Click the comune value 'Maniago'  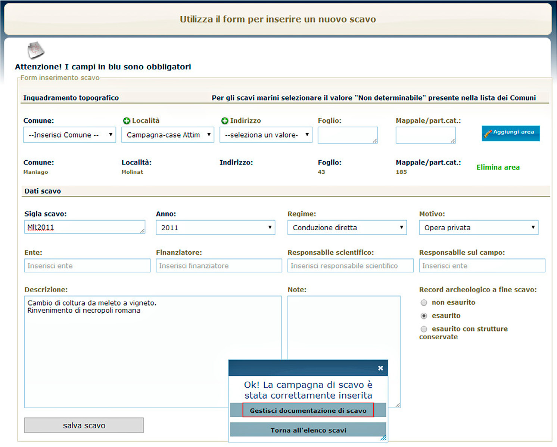point(36,172)
